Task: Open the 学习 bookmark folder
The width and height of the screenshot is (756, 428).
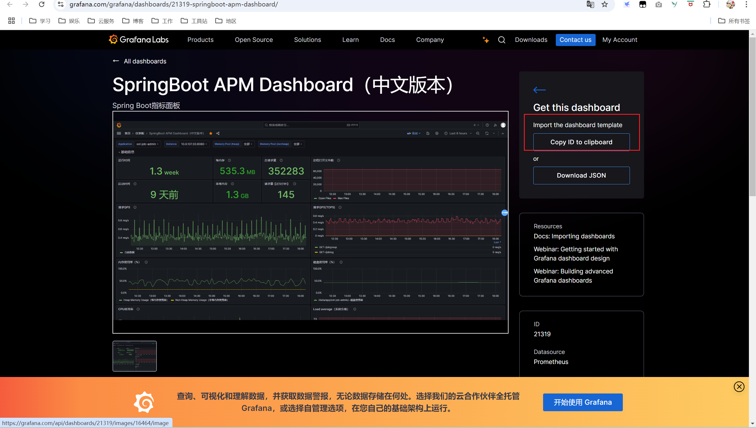Action: pos(40,21)
